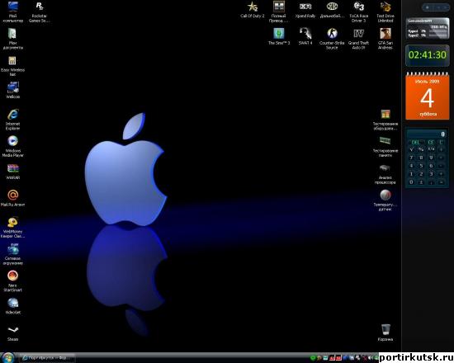Launch Steam from the desktop
Screen dimensions: 454x363
point(12,333)
